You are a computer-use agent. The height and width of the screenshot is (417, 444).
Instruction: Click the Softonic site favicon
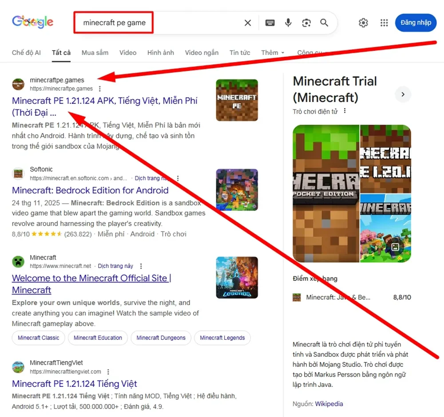coord(18,173)
